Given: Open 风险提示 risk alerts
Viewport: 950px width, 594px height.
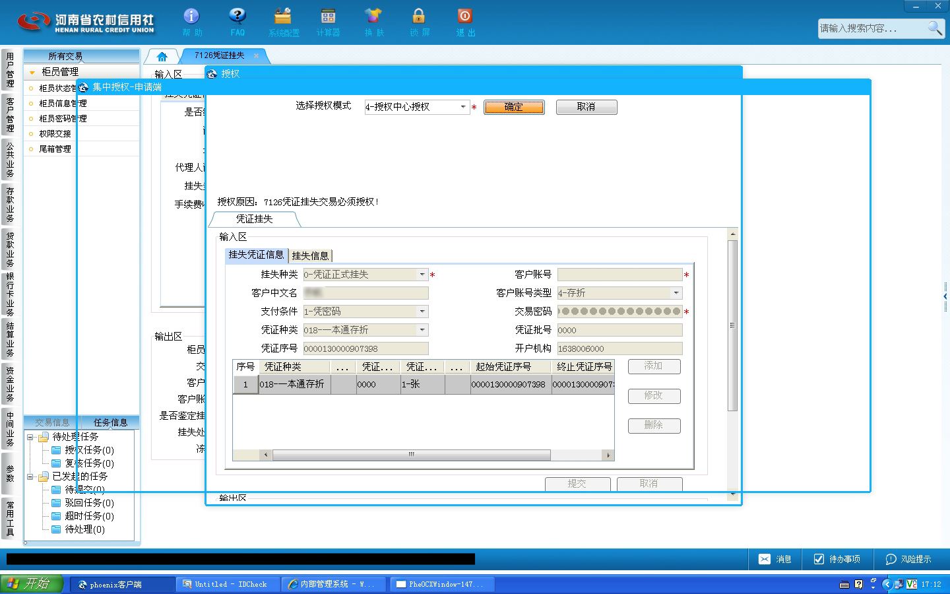Looking at the screenshot, I should (908, 559).
